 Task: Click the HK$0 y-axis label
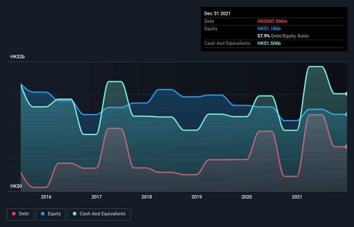tap(16, 186)
